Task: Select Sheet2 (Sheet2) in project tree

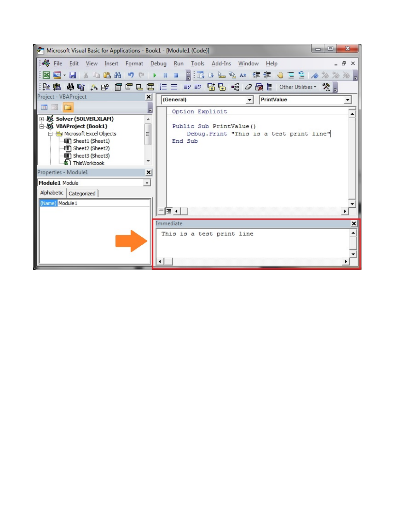Action: (91, 148)
